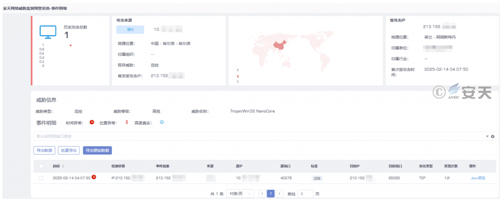Click the 批量导出 button
The width and height of the screenshot is (502, 201).
click(x=69, y=150)
